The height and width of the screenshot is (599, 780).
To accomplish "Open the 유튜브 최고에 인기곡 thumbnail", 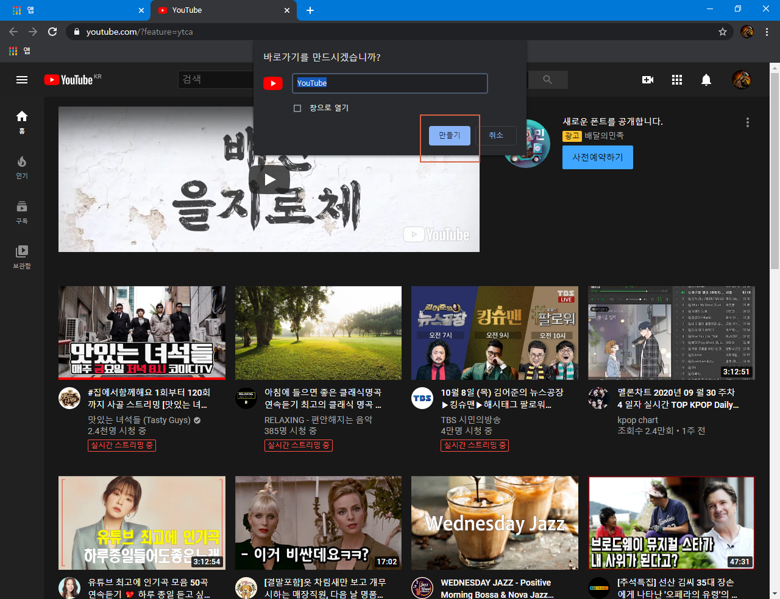I will point(142,523).
